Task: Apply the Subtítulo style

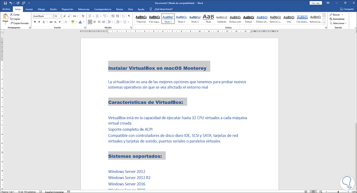Action: (221, 19)
